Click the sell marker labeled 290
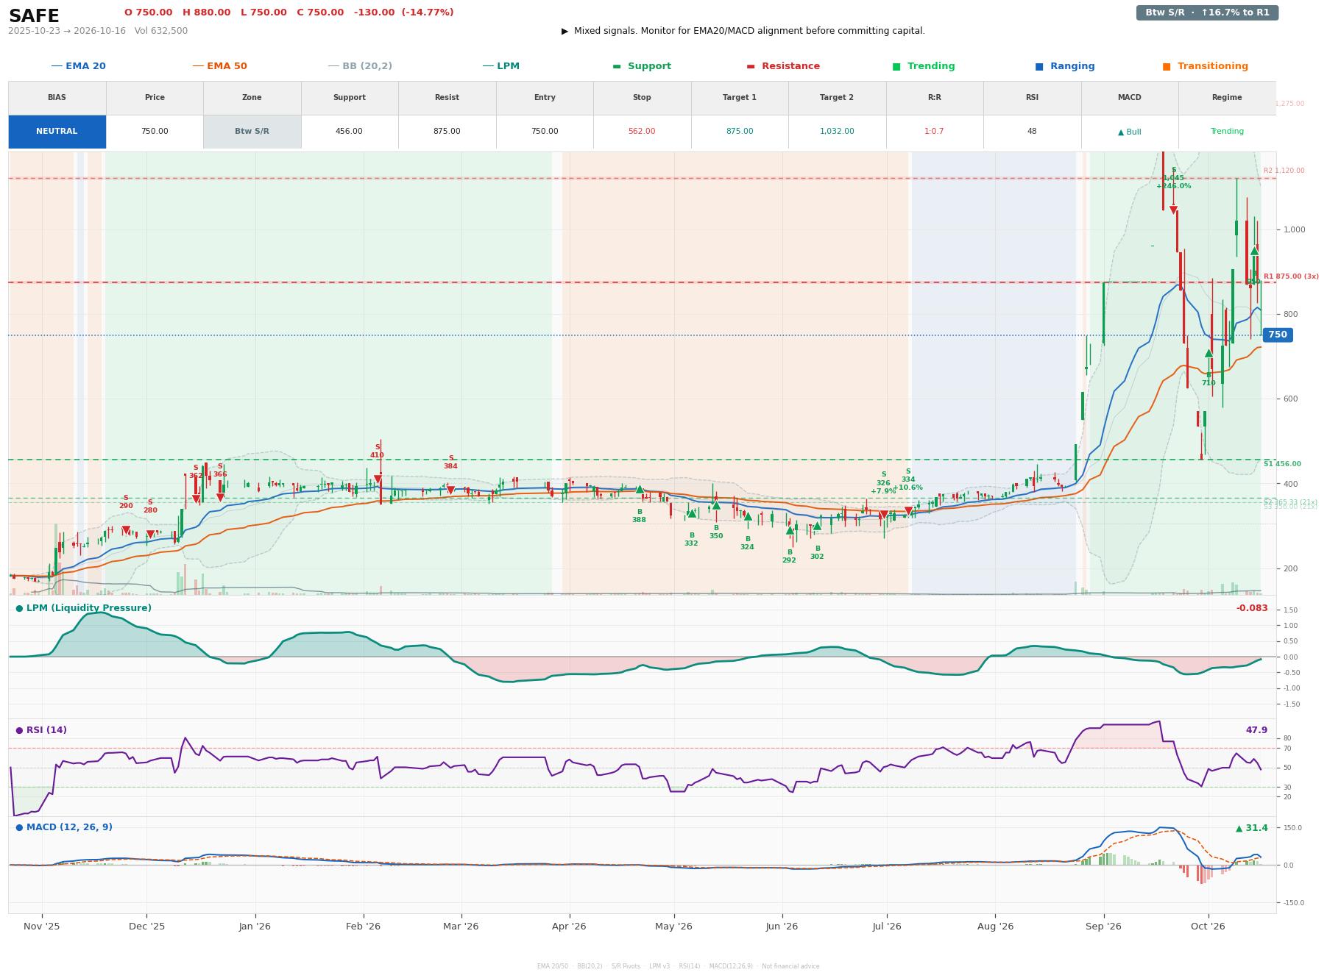The width and height of the screenshot is (1327, 978). [126, 530]
